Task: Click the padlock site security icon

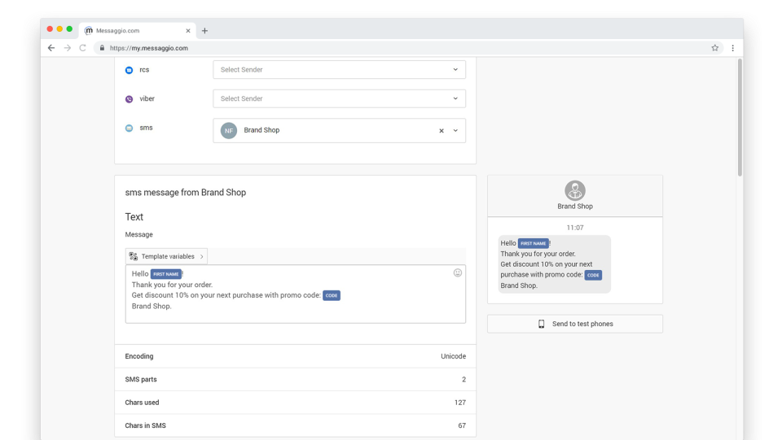Action: tap(102, 48)
